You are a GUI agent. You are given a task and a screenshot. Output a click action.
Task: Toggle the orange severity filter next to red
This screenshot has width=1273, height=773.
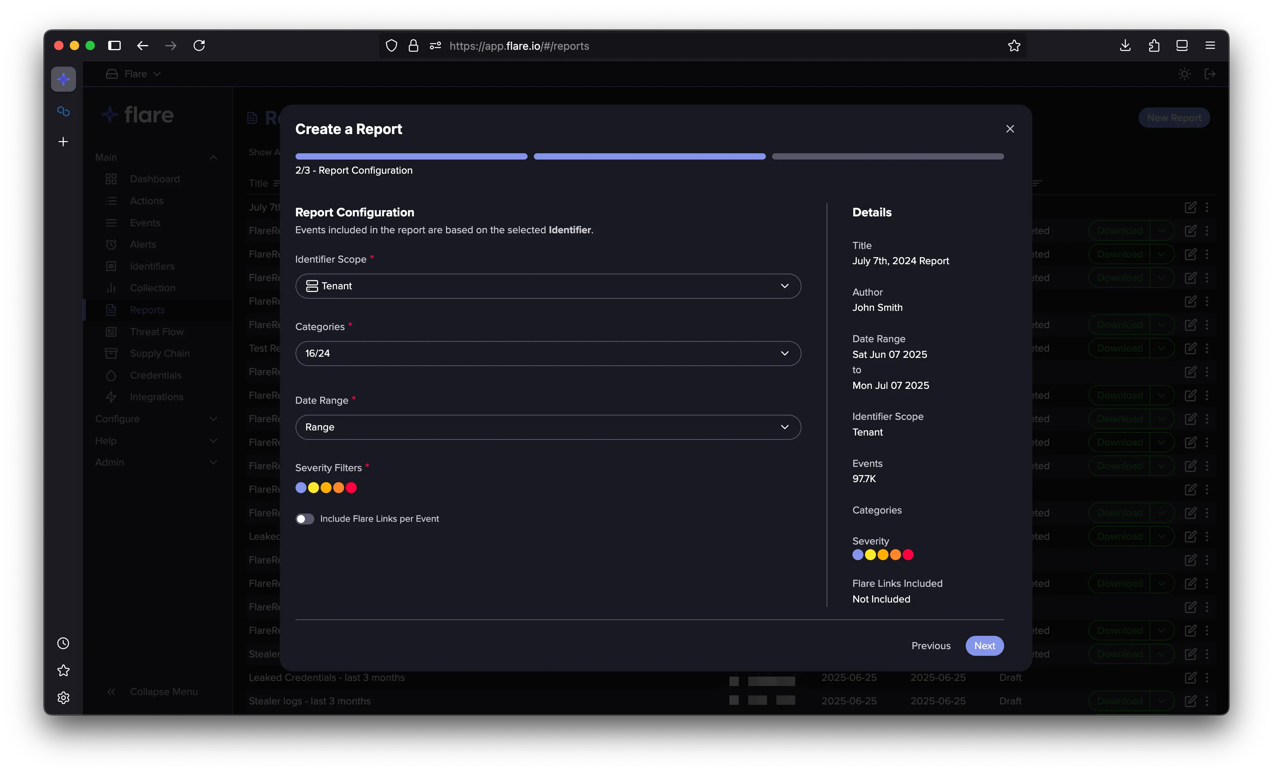coord(338,488)
